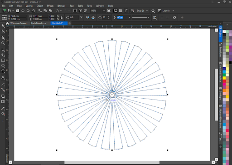Screen dimensions: 232x165
Task: Select the Artistic Media tool
Action: click(3, 55)
